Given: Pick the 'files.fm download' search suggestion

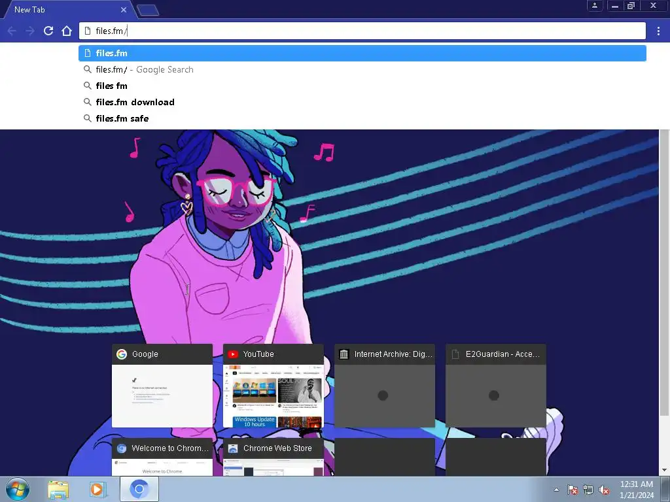Looking at the screenshot, I should tap(362, 102).
